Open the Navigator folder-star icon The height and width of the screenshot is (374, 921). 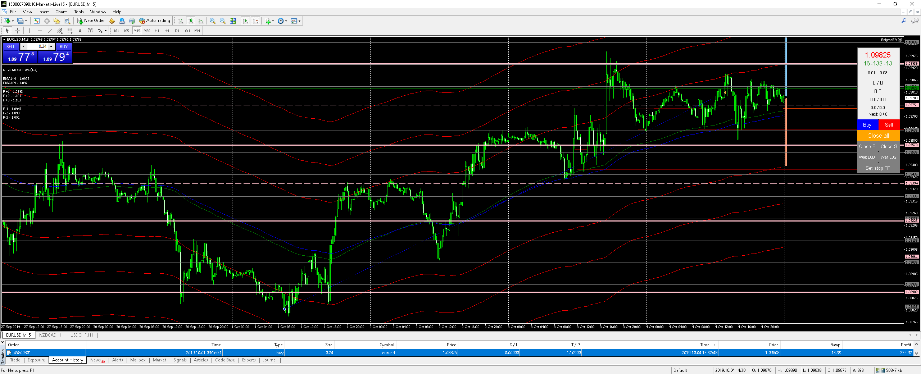tap(57, 21)
